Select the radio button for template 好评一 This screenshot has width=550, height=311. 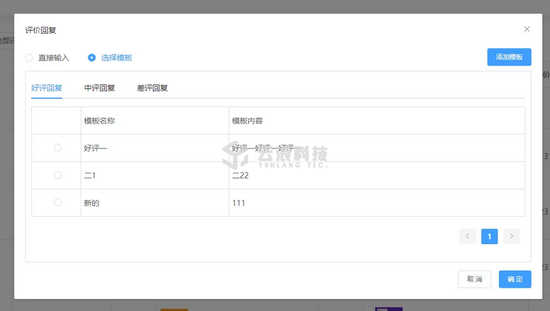pos(57,148)
